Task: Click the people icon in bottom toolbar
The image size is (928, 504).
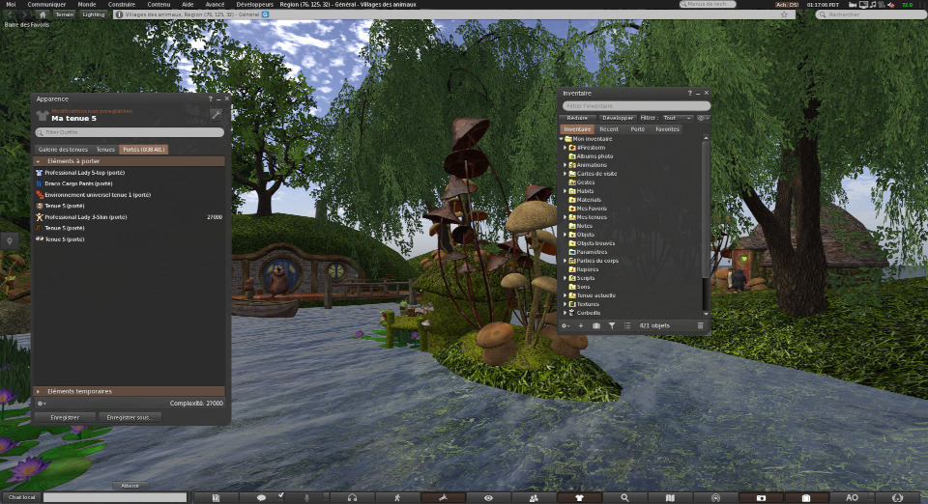Action: coord(534,497)
